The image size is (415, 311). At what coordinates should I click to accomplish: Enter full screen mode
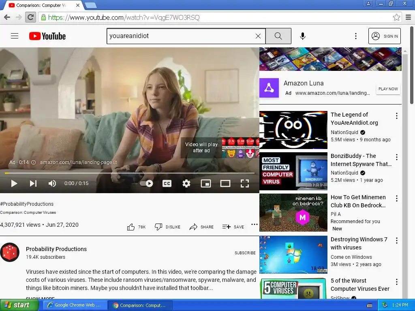(244, 183)
